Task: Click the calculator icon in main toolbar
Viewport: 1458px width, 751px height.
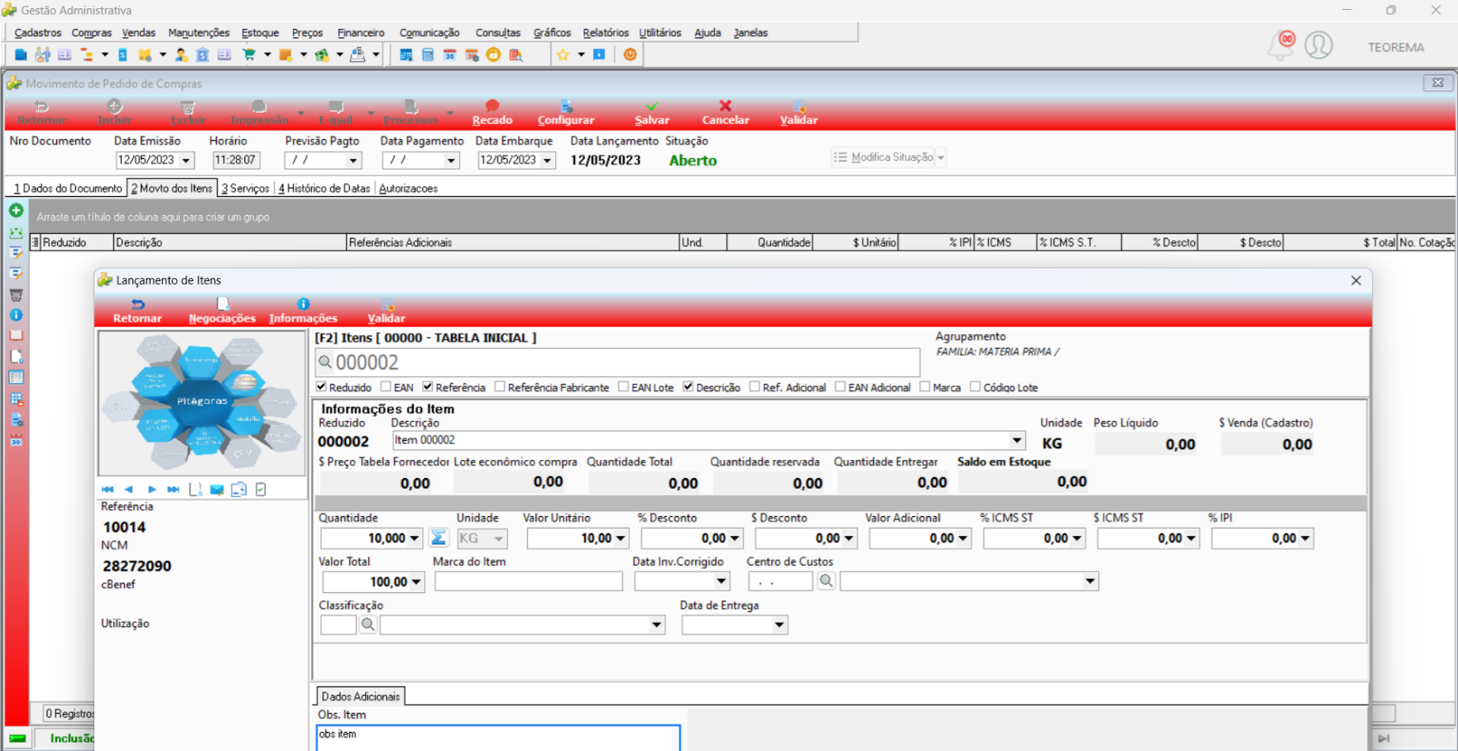Action: pos(428,55)
